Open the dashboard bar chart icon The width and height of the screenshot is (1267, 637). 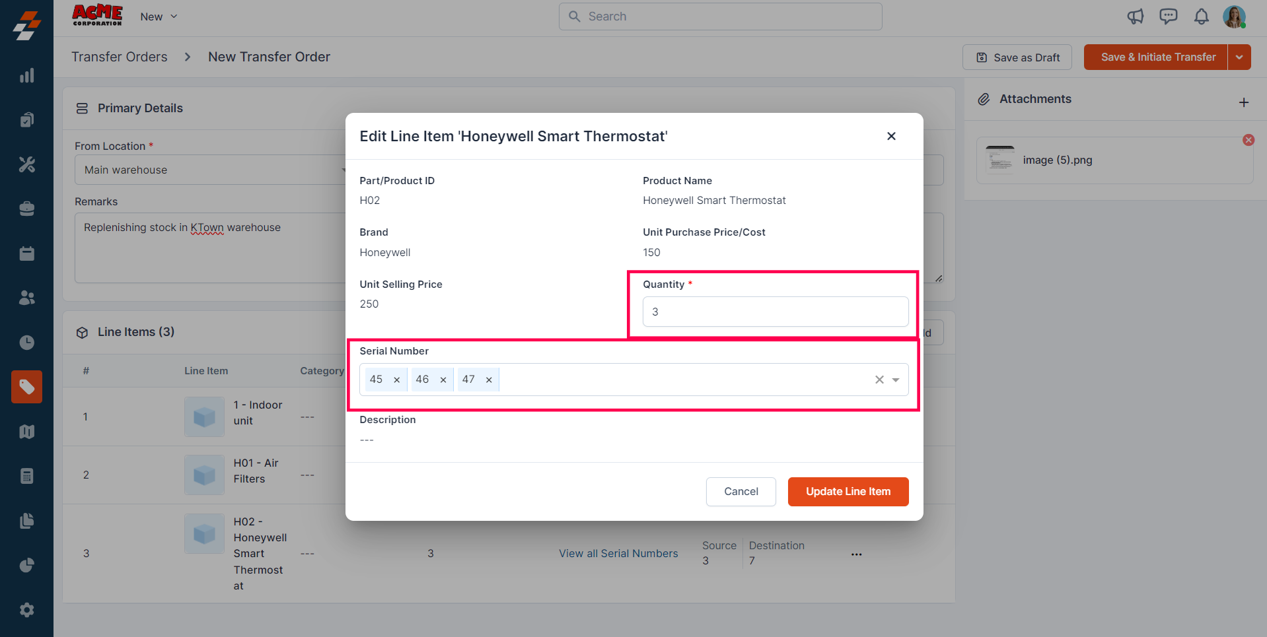[27, 75]
